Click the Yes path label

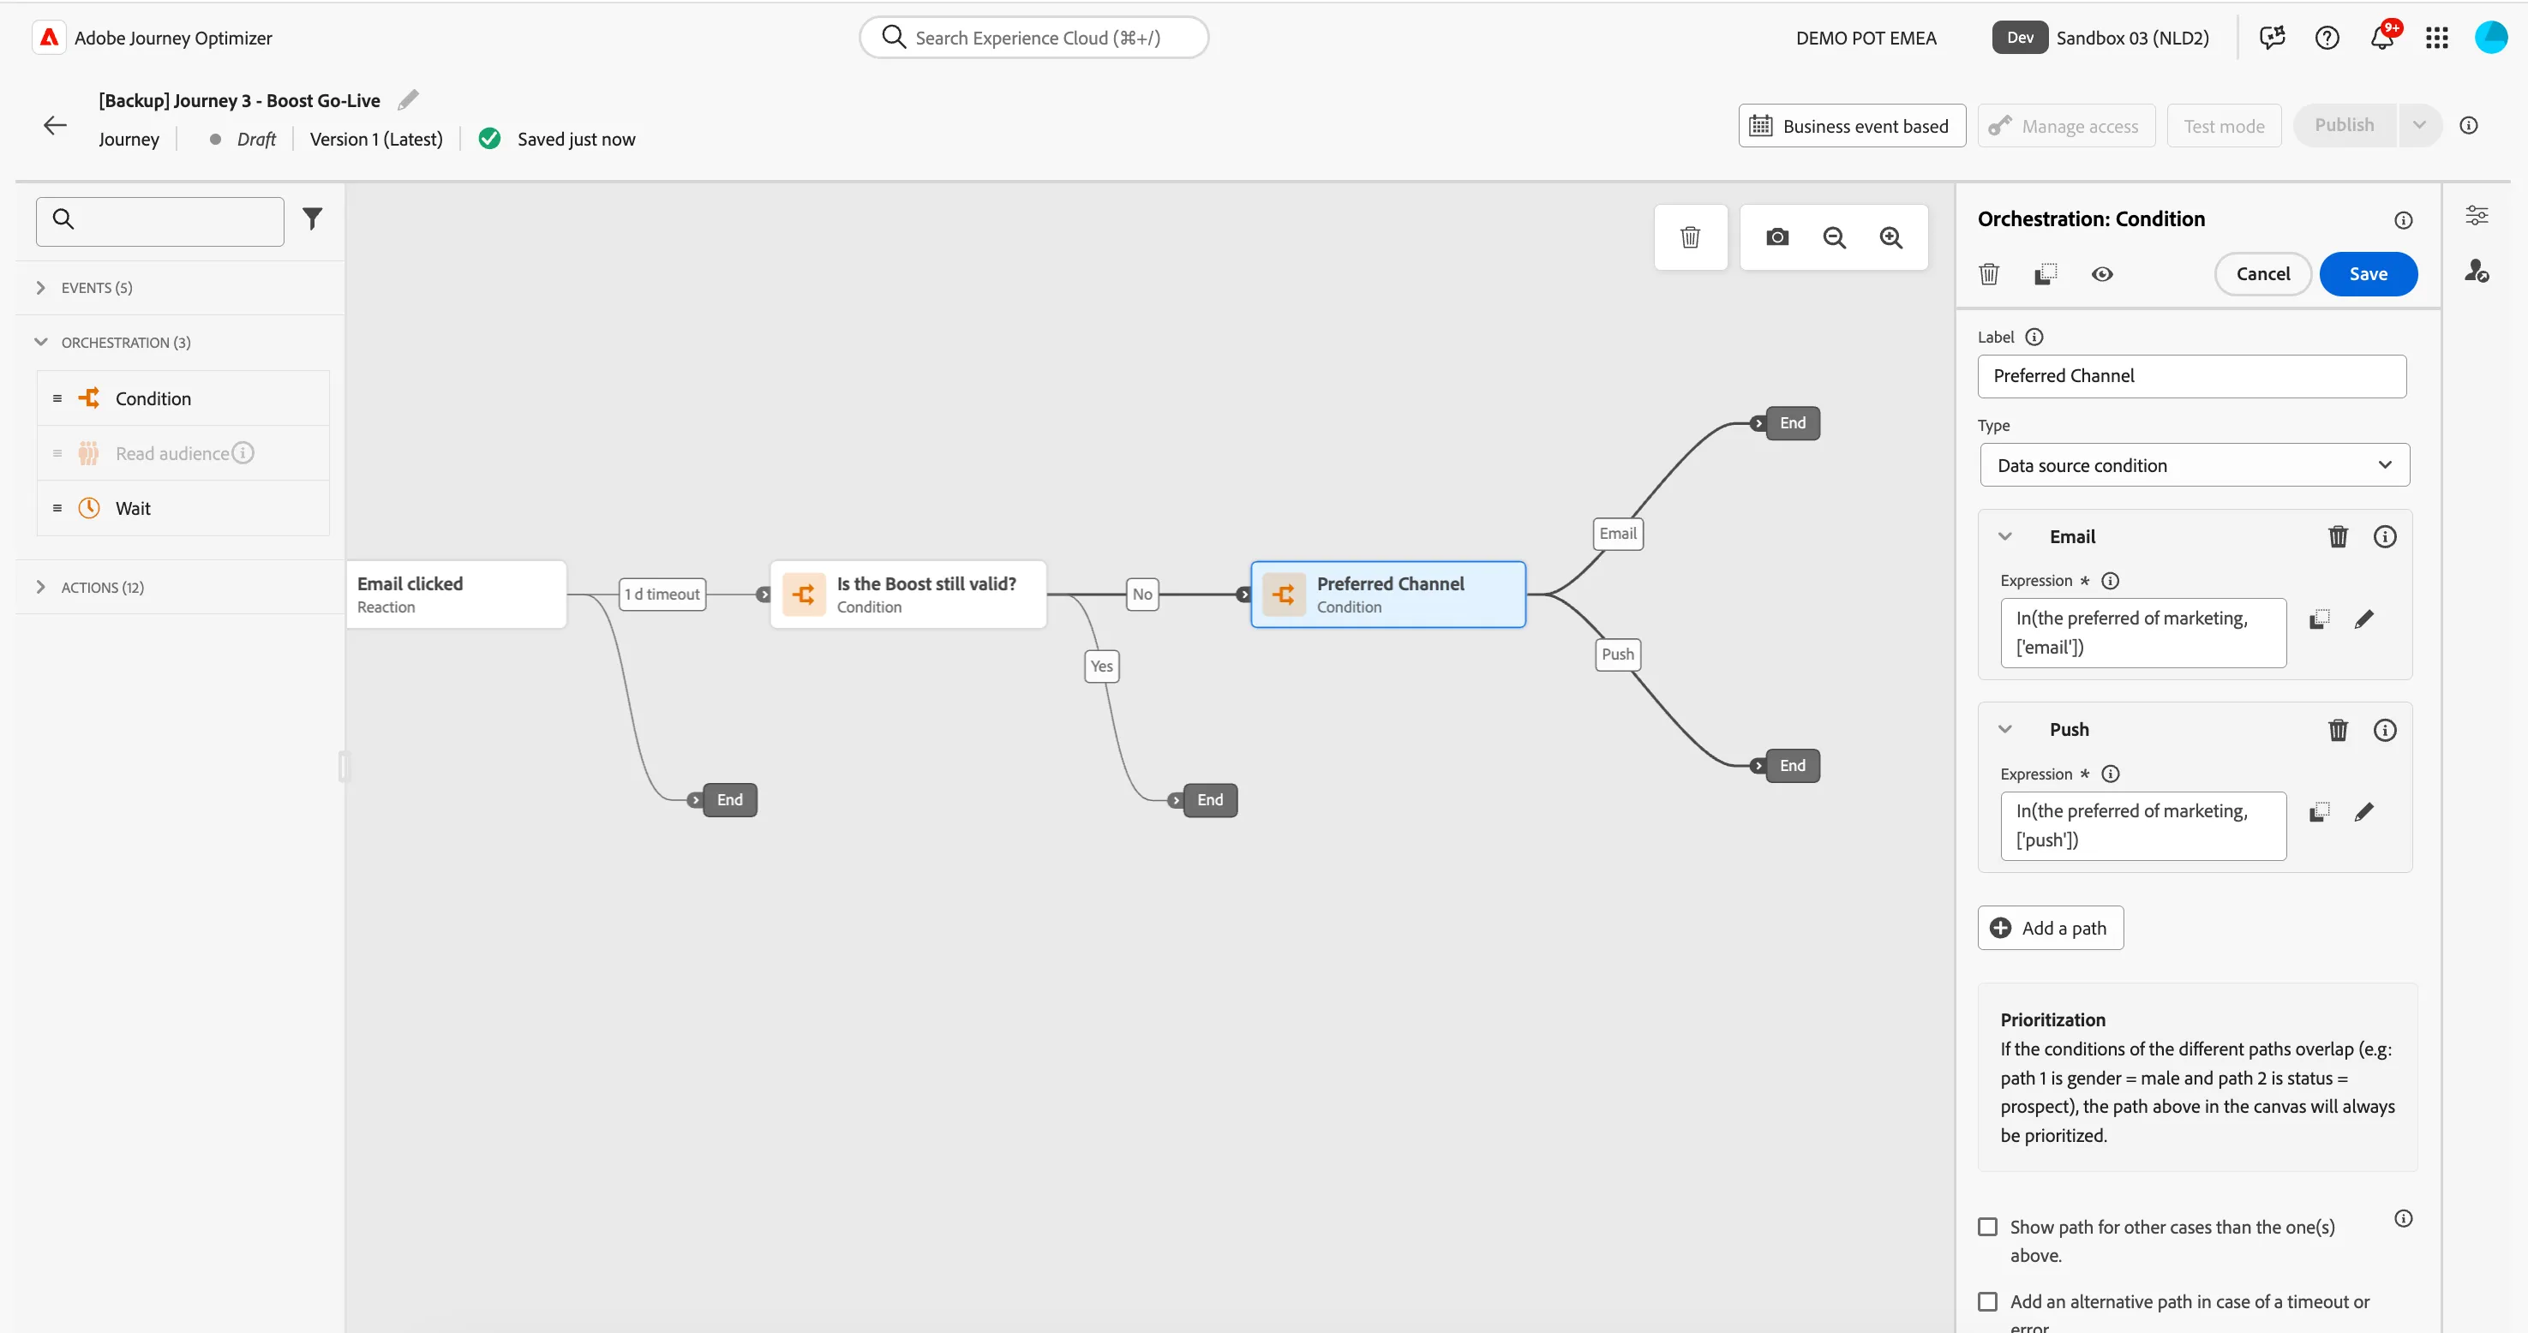[1101, 667]
